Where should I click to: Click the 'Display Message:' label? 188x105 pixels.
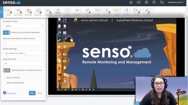click(10, 49)
